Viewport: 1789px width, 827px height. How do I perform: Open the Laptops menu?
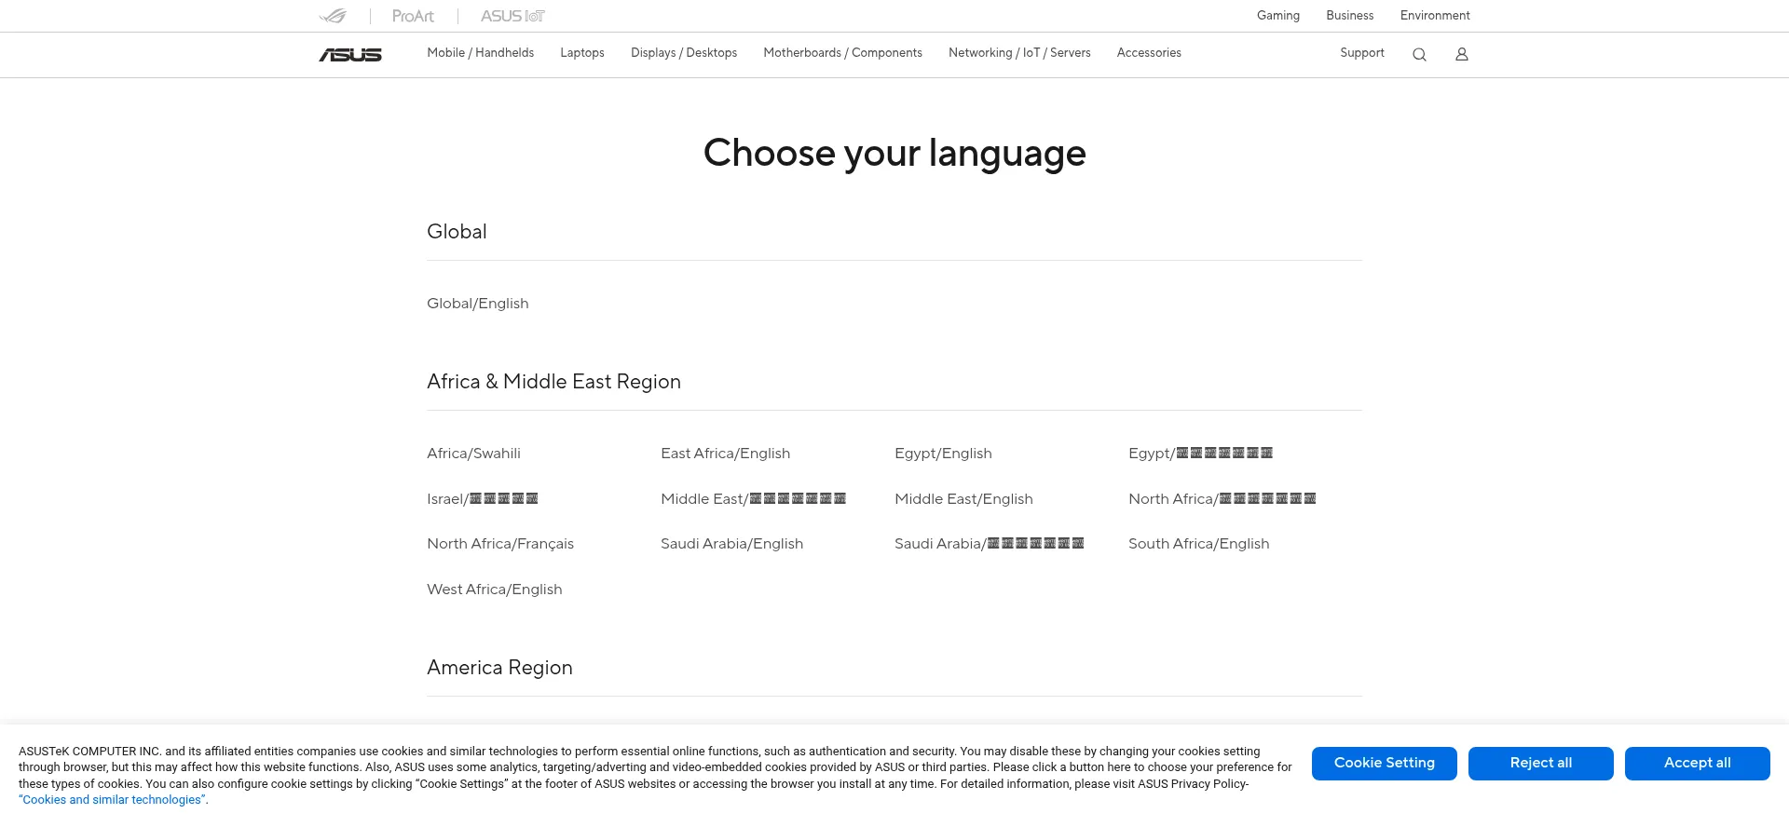pos(582,53)
